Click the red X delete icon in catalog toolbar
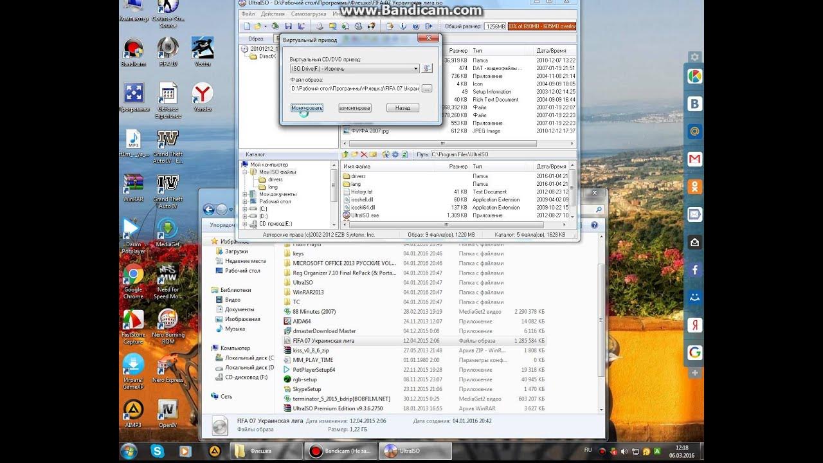The width and height of the screenshot is (823, 463). (x=364, y=154)
